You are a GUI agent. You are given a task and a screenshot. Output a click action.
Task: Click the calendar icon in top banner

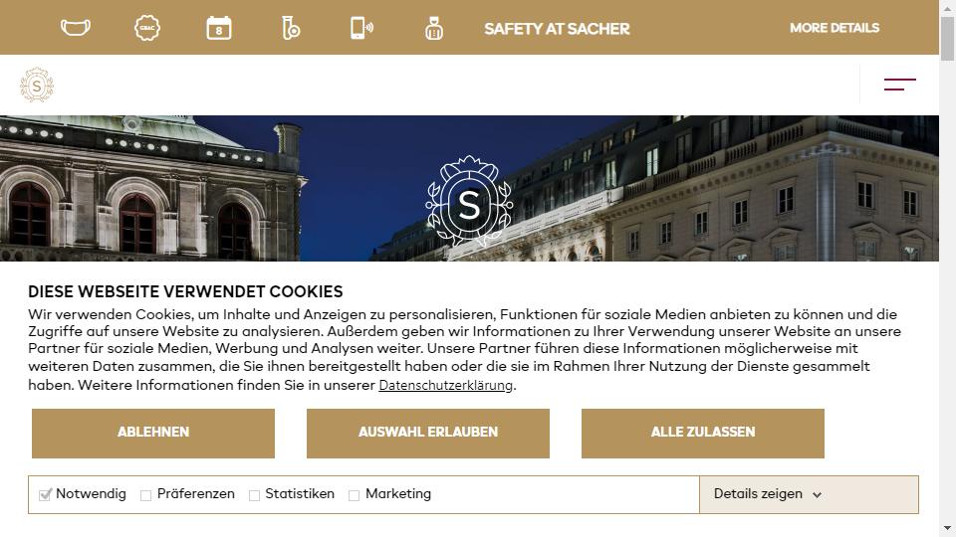pos(219,28)
